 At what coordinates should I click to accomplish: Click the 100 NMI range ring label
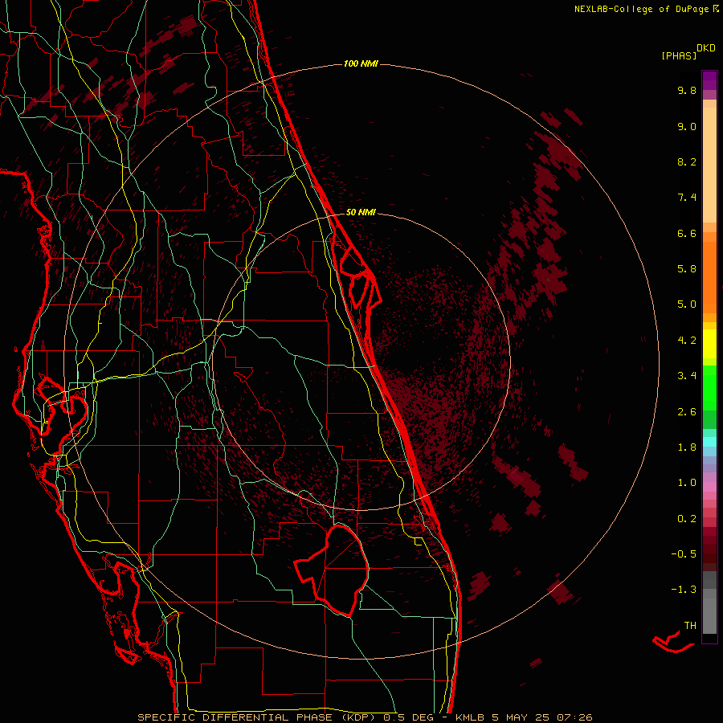[x=361, y=63]
